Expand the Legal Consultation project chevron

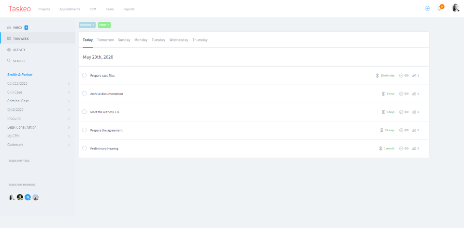point(69,127)
